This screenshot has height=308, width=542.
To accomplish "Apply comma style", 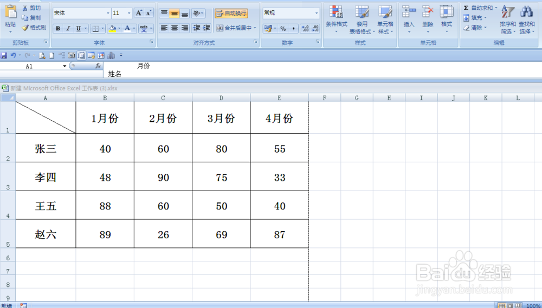I will tap(293, 28).
